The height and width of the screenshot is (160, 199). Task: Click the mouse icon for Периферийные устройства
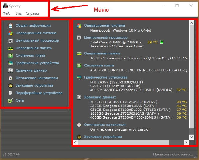(x=10, y=93)
